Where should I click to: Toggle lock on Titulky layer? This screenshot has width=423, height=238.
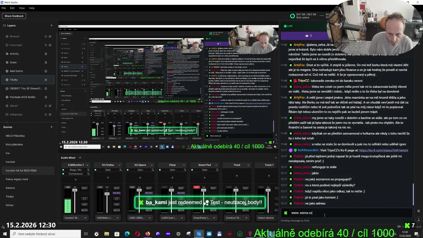click(46, 80)
